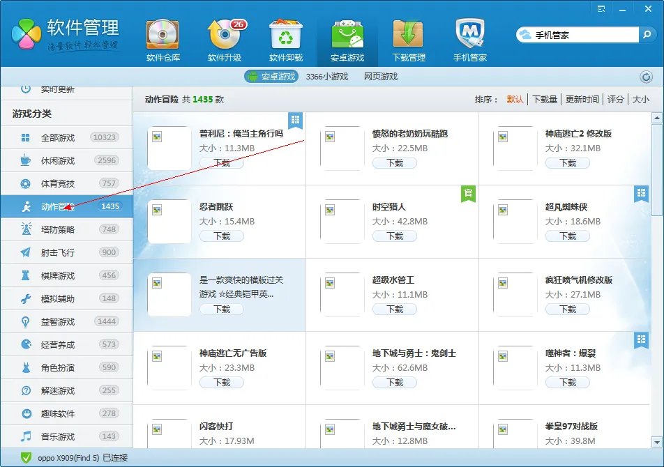The image size is (664, 467).
Task: Click the 软件管理 clover logo
Action: tap(27, 34)
